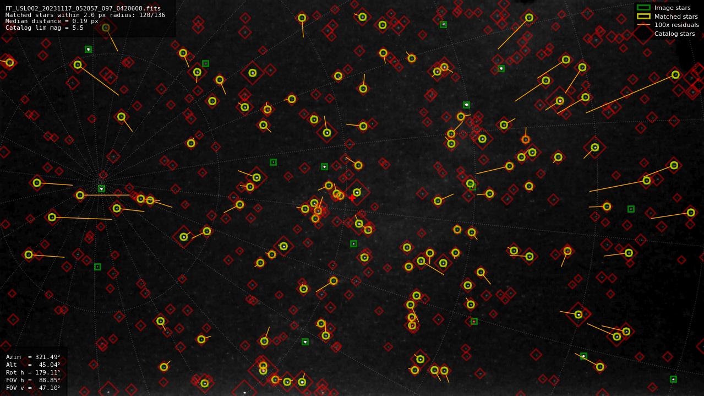Click the red cross at the field center
The width and height of the screenshot is (704, 396).
coord(352,198)
